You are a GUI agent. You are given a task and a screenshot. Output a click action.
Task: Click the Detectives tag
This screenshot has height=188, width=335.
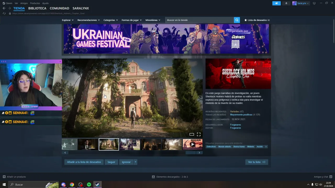(211, 147)
